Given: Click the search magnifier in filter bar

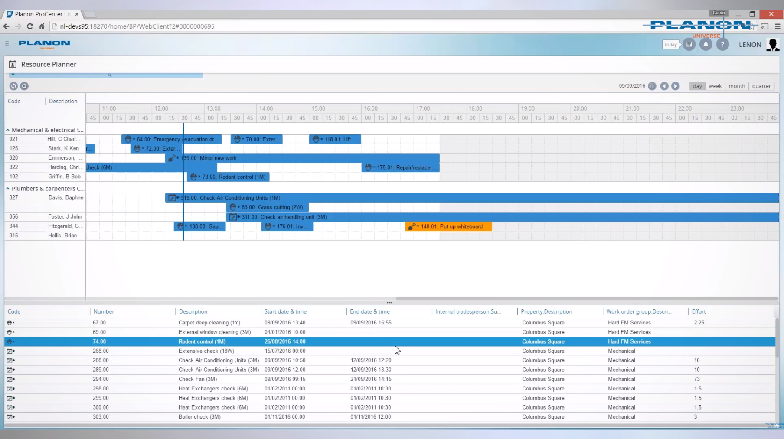Looking at the screenshot, I should pos(110,75).
